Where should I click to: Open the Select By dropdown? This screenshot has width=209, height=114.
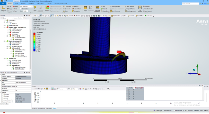coord(140,16)
